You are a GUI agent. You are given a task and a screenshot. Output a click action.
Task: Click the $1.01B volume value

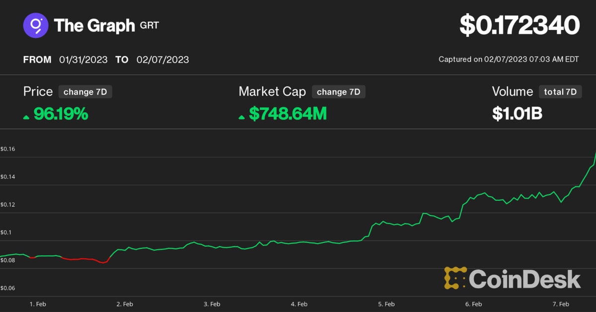517,114
